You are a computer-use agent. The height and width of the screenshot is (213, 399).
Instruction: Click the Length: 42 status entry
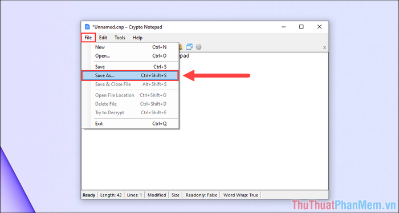click(x=111, y=195)
